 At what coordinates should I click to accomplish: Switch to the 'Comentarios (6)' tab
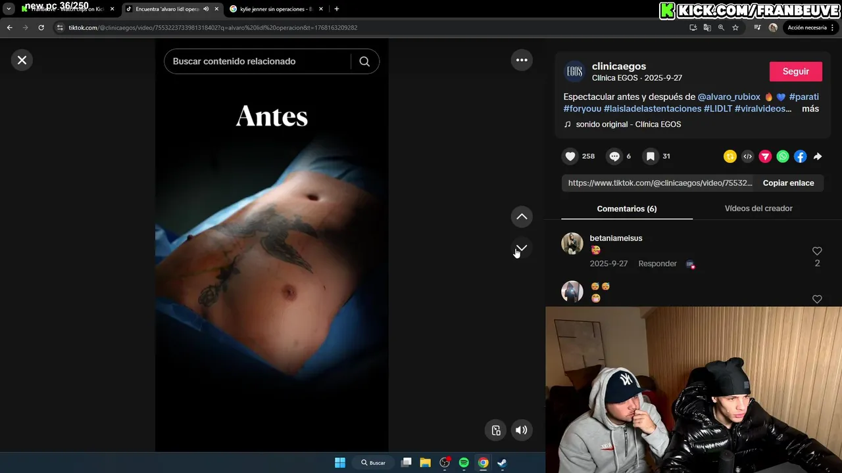tap(627, 209)
